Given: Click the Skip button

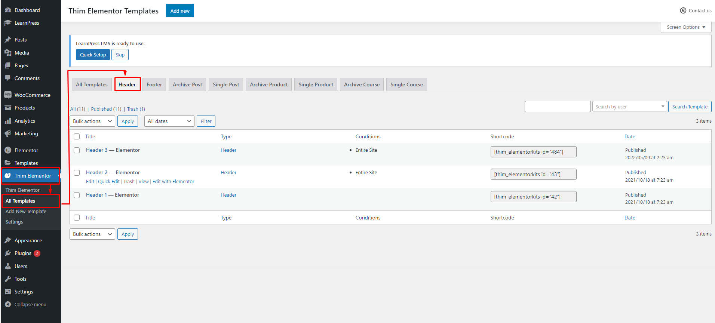Looking at the screenshot, I should pos(120,55).
